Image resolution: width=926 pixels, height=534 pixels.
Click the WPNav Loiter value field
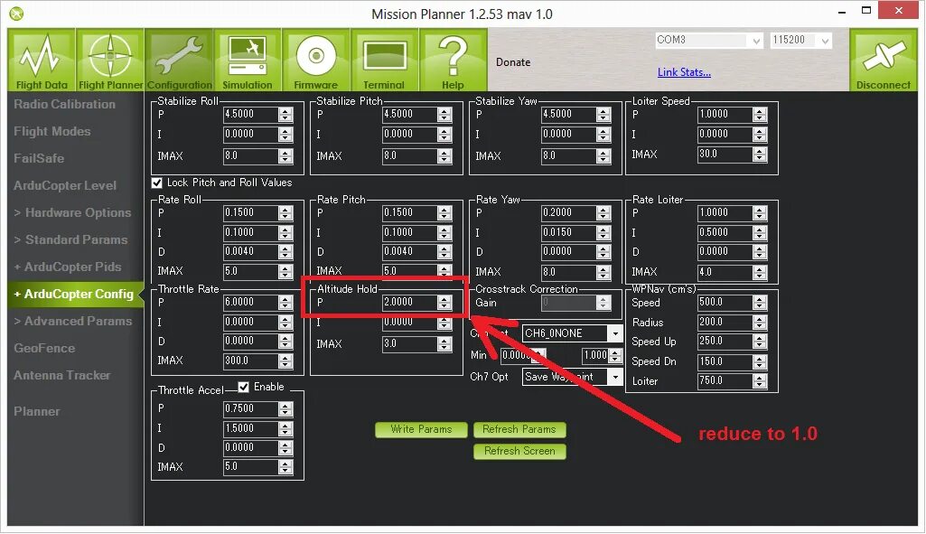click(725, 381)
